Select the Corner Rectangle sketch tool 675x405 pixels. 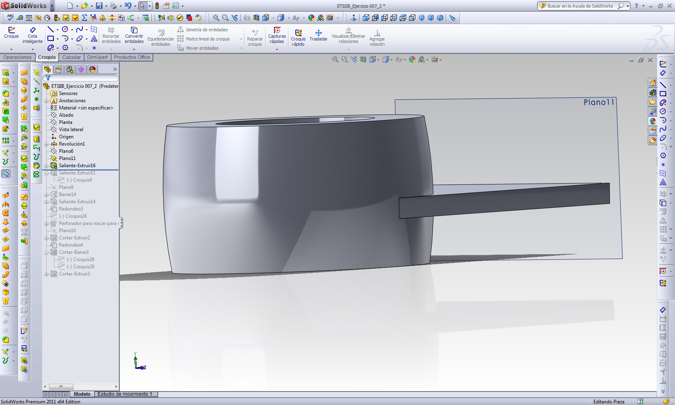51,38
